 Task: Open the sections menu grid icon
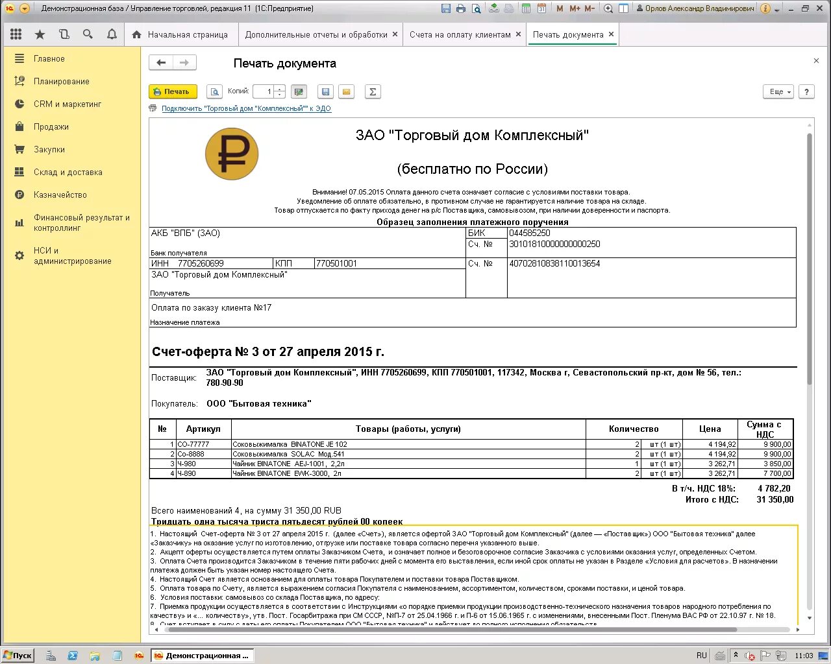click(16, 34)
